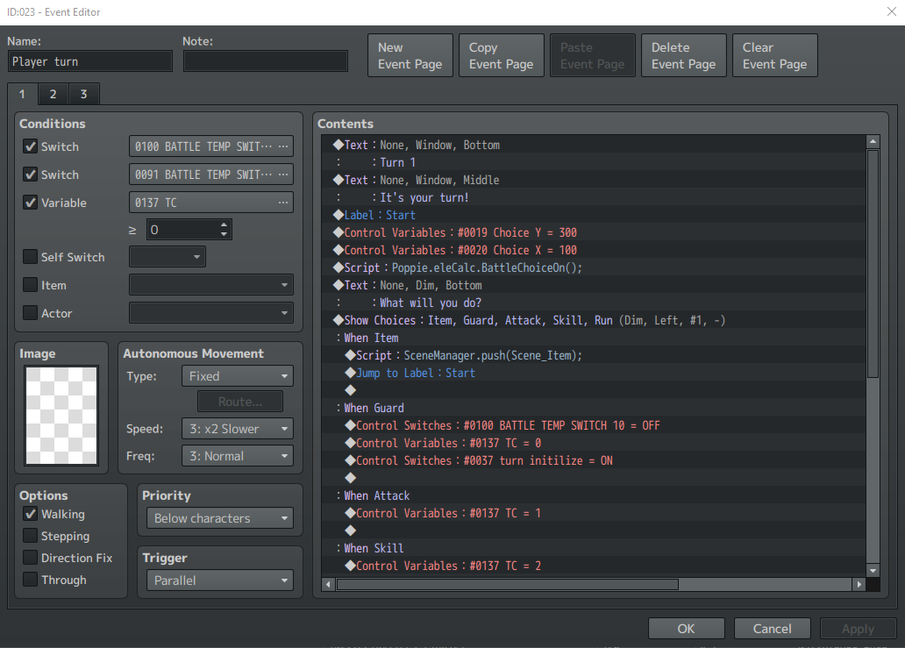Increase the variable value with up arrow
The width and height of the screenshot is (905, 648).
pyautogui.click(x=224, y=224)
